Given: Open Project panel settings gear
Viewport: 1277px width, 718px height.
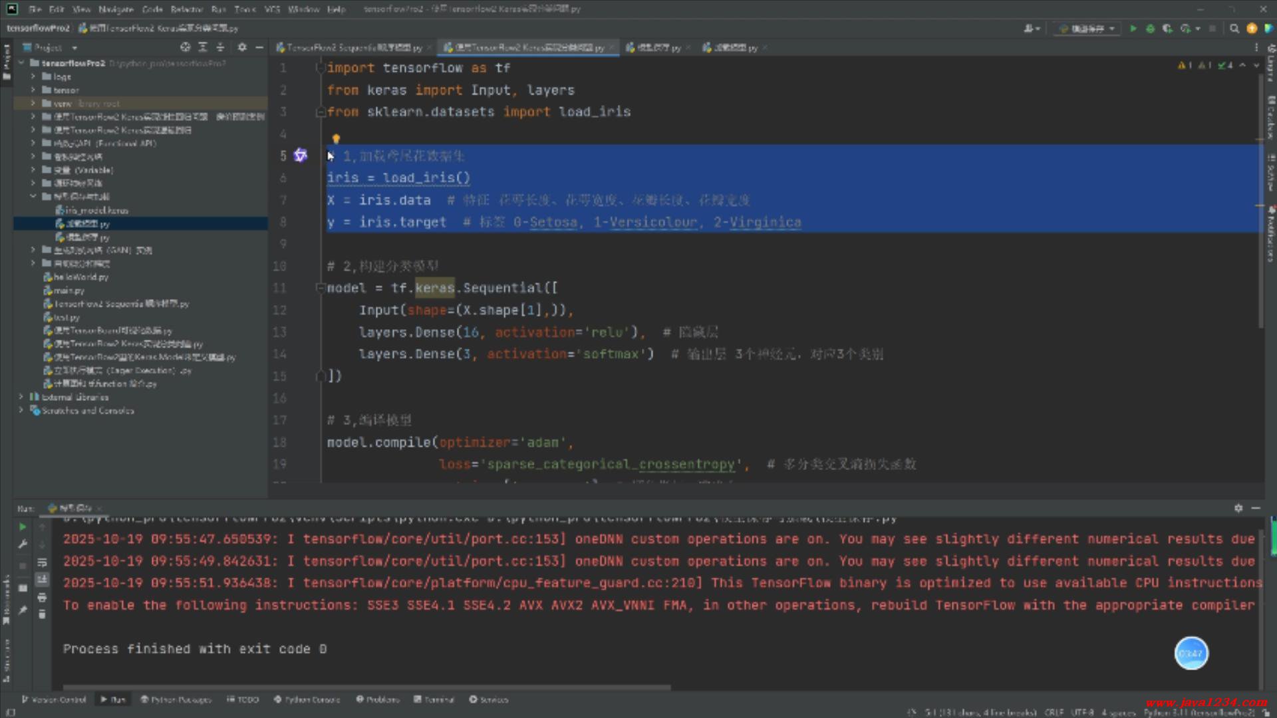Looking at the screenshot, I should [242, 47].
